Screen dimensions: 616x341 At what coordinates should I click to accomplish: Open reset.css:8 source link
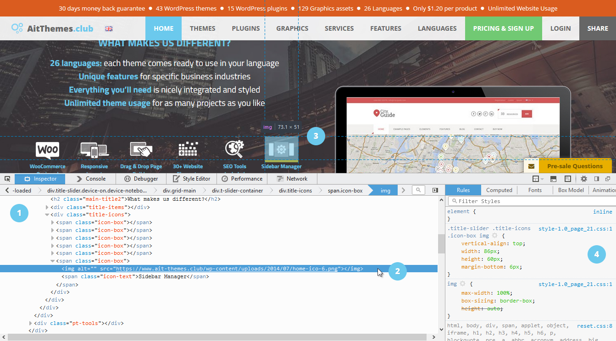(x=594, y=326)
